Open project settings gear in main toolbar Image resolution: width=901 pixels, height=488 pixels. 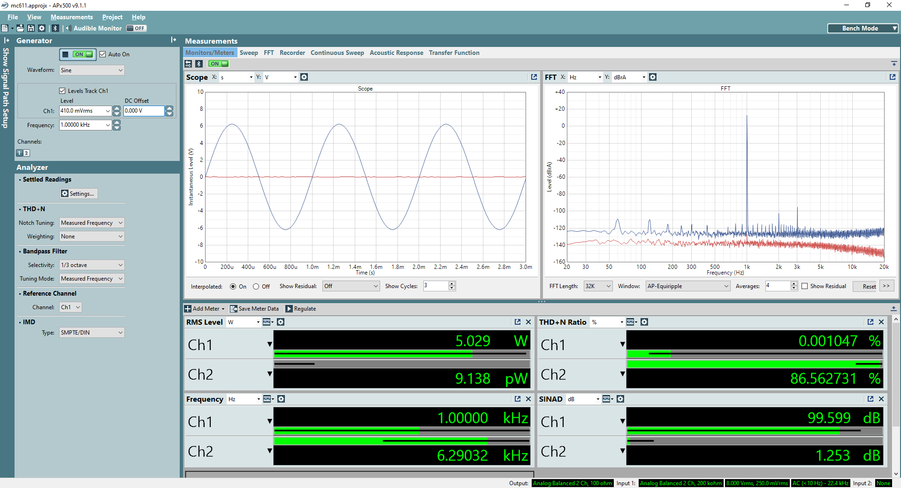coord(42,28)
